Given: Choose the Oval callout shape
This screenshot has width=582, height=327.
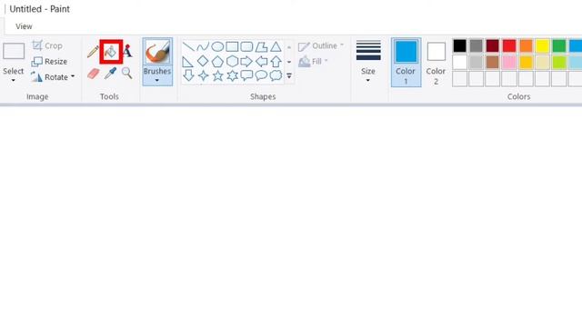Looking at the screenshot, I should point(261,75).
